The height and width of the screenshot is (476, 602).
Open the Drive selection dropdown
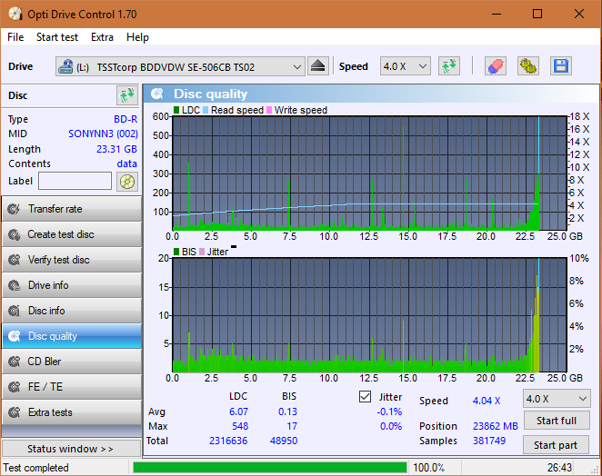click(180, 66)
